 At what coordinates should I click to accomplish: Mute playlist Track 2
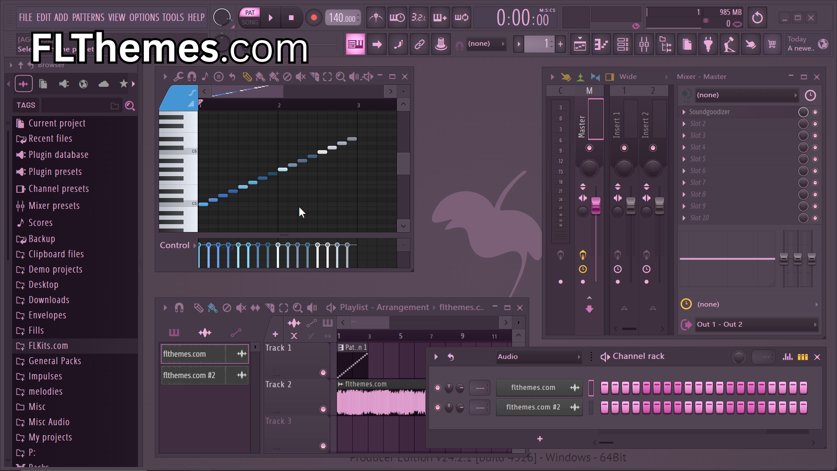click(323, 410)
